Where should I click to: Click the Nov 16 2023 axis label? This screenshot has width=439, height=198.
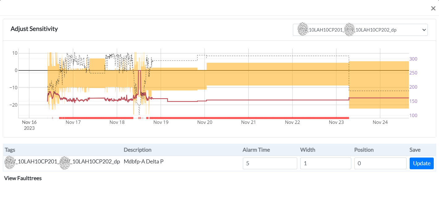point(29,125)
